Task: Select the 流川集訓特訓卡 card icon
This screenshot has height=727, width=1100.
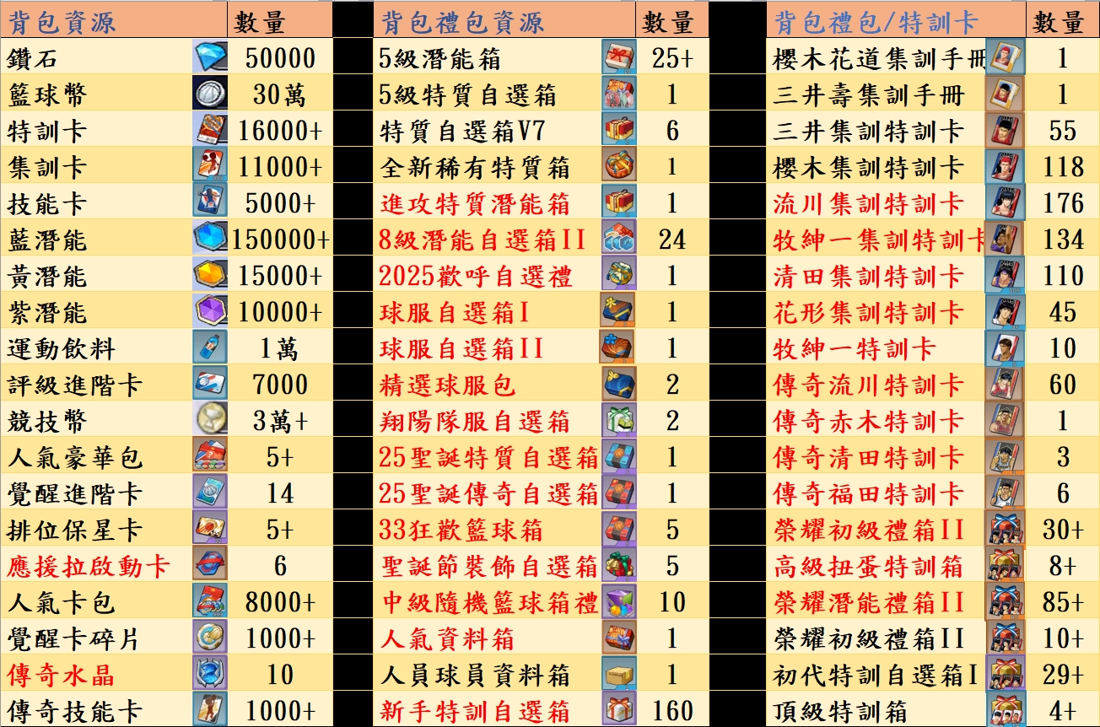Action: pos(1004,202)
